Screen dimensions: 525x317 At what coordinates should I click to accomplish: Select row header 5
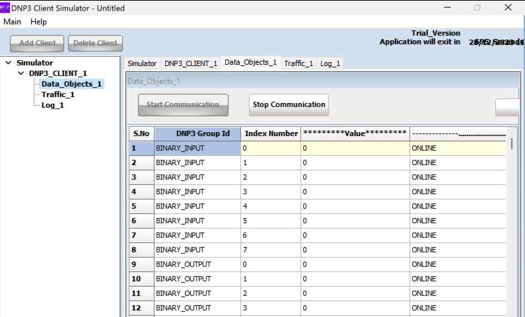coord(141,206)
